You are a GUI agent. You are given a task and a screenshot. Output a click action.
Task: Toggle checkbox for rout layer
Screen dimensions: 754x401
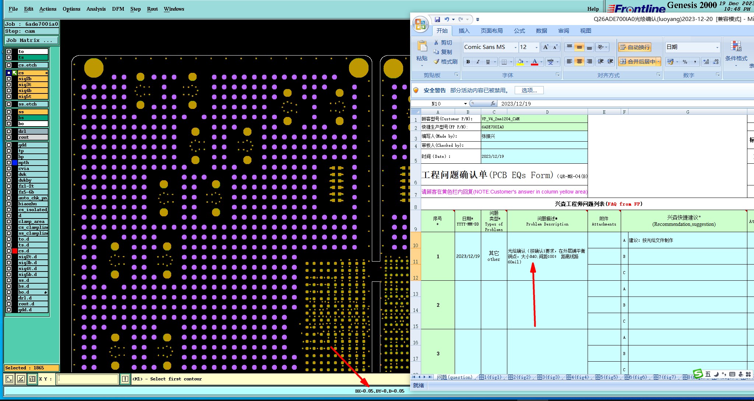tap(9, 137)
